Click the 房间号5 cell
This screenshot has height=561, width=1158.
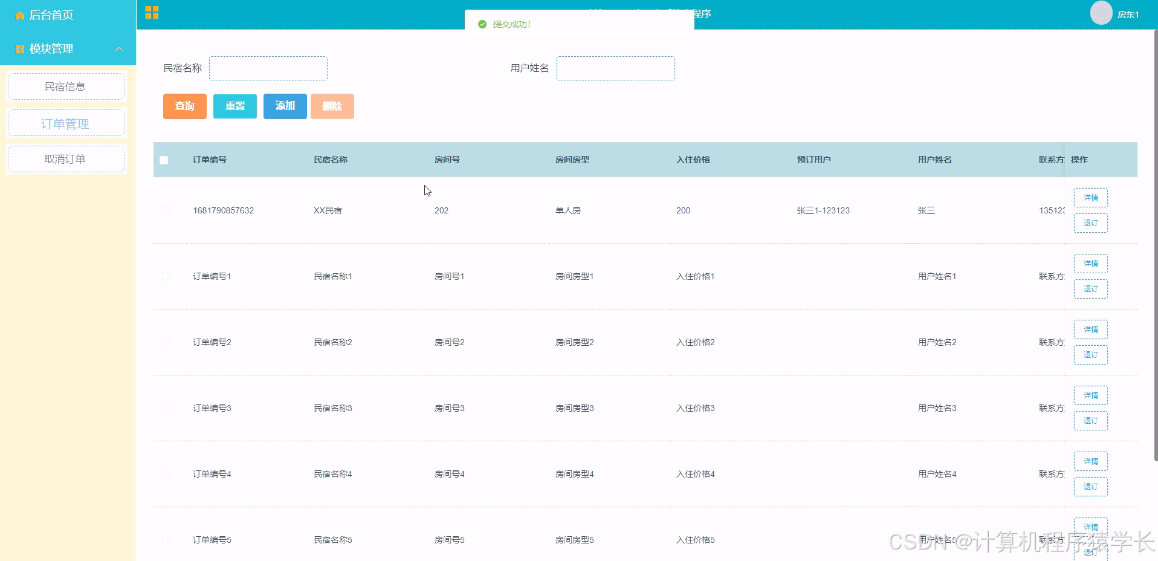tap(450, 540)
